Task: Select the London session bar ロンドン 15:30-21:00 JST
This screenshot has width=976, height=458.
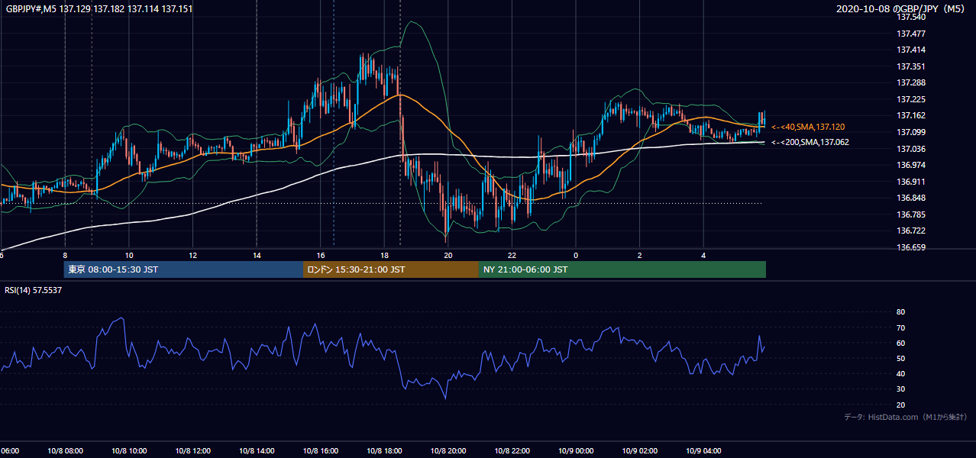Action: pos(391,269)
